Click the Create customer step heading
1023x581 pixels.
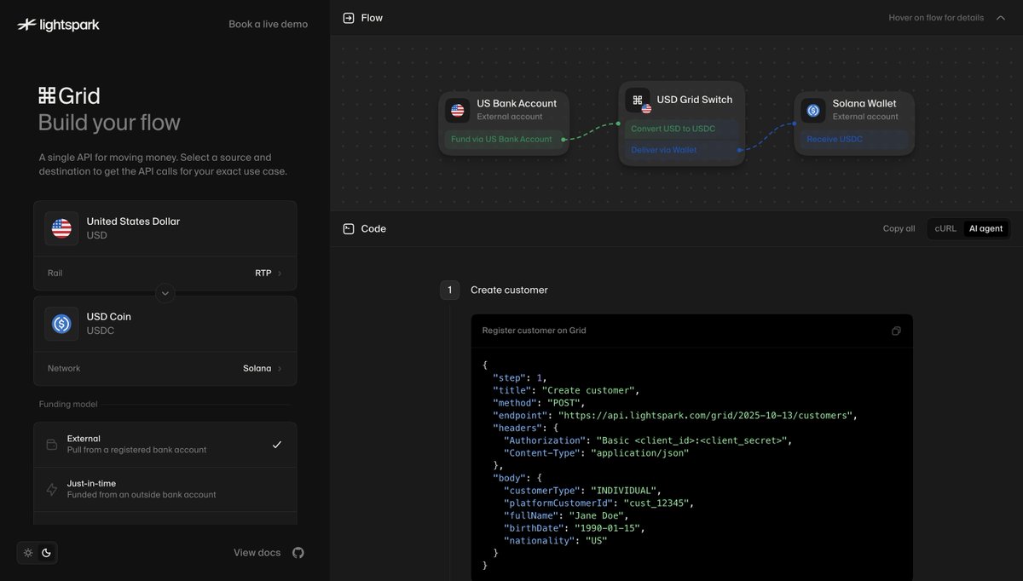tap(509, 290)
